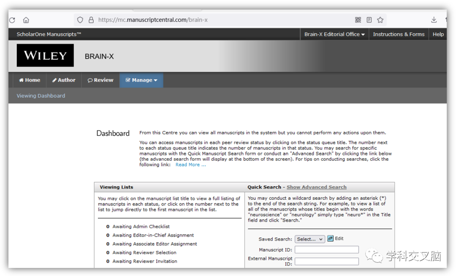Screen dimensions: 456x276
Task: Open Awaiting Admin Checklist list
Action: point(141,226)
